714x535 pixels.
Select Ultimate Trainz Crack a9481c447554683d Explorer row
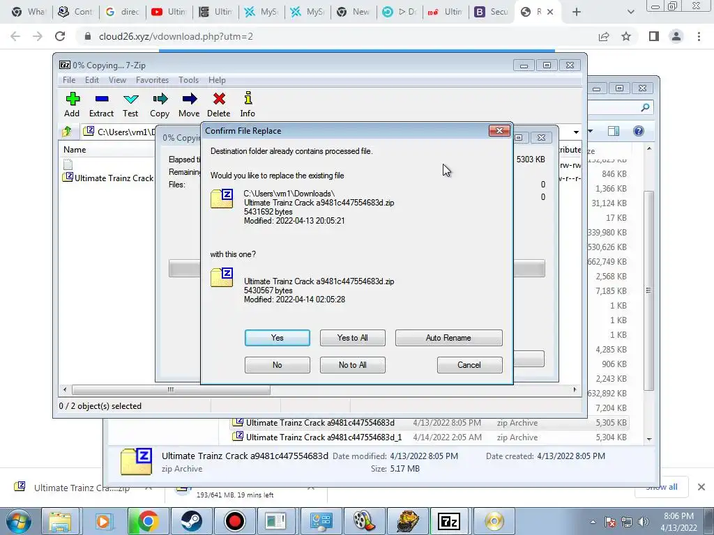(320, 423)
